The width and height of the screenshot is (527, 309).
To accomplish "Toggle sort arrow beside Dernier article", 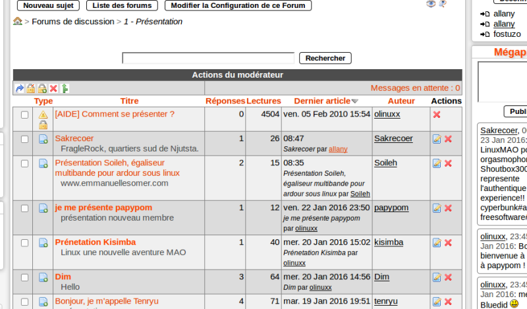I will point(355,101).
